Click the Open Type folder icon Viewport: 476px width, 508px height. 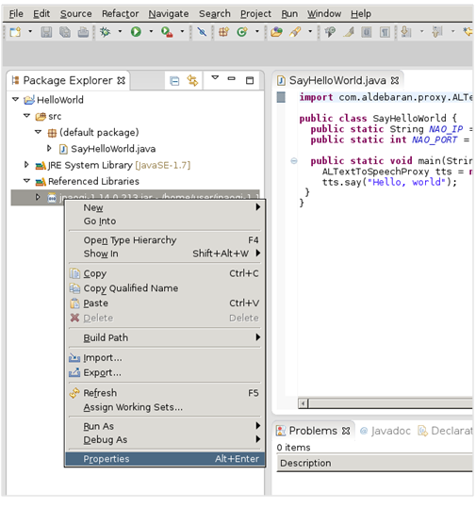tap(276, 32)
